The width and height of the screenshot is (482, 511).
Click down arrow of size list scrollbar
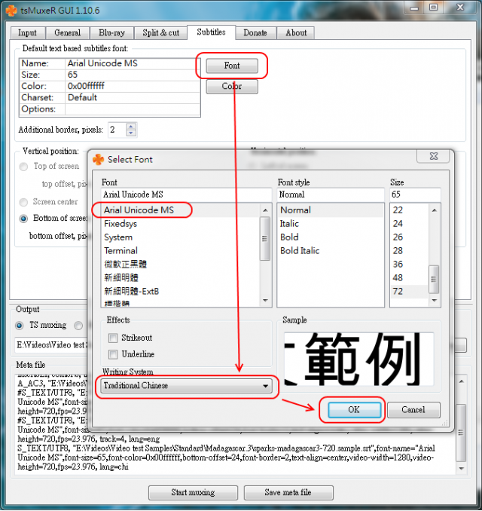pos(434,300)
